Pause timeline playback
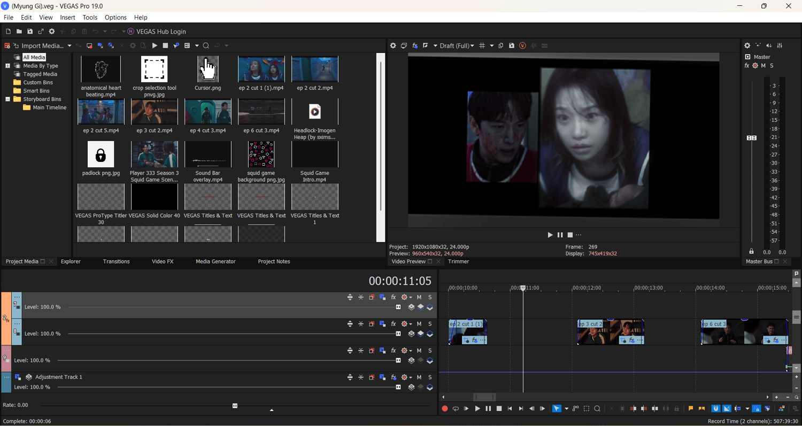Screen dimensions: 802x426 coord(488,409)
